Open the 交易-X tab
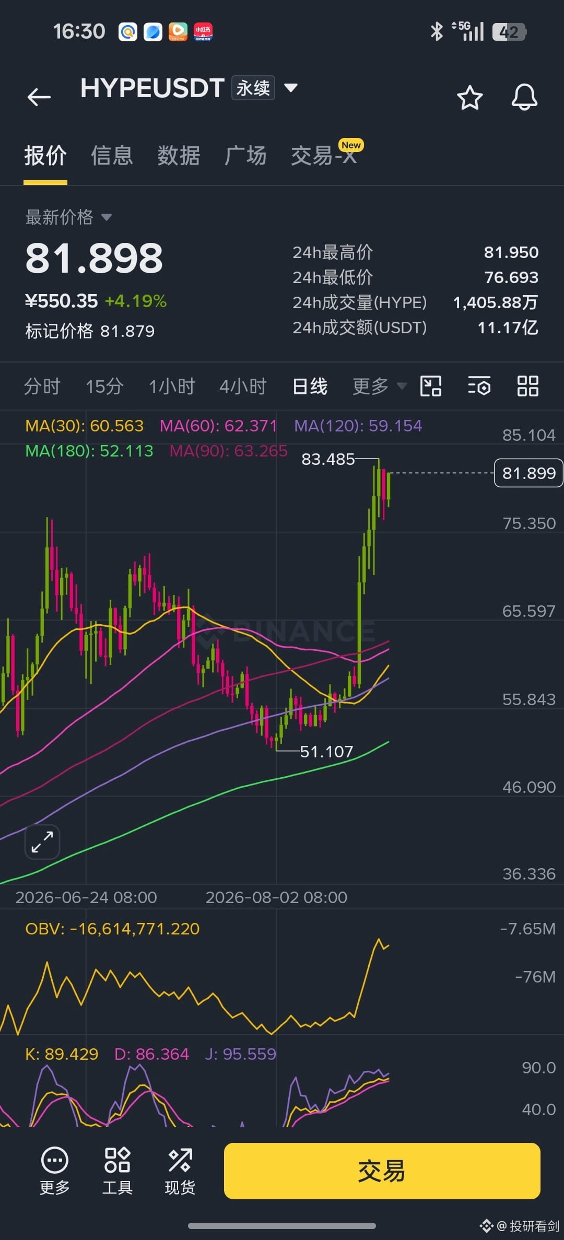 (x=324, y=156)
